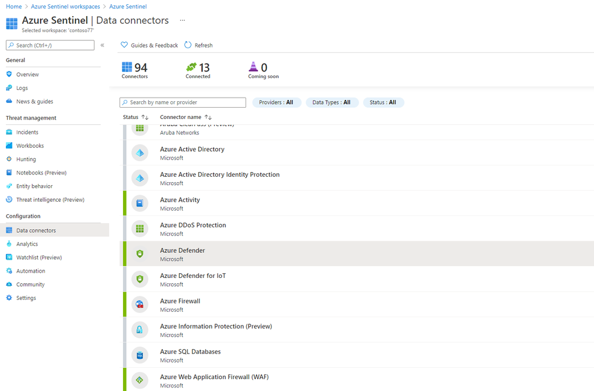Collapse the sidebar using the double chevron
This screenshot has height=391, width=594.
(102, 45)
